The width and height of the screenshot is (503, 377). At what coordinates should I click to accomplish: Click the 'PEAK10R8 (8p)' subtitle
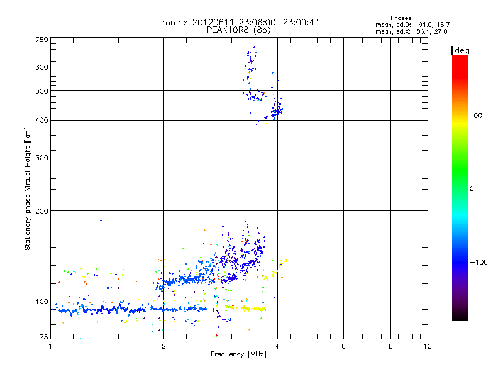tap(238, 30)
